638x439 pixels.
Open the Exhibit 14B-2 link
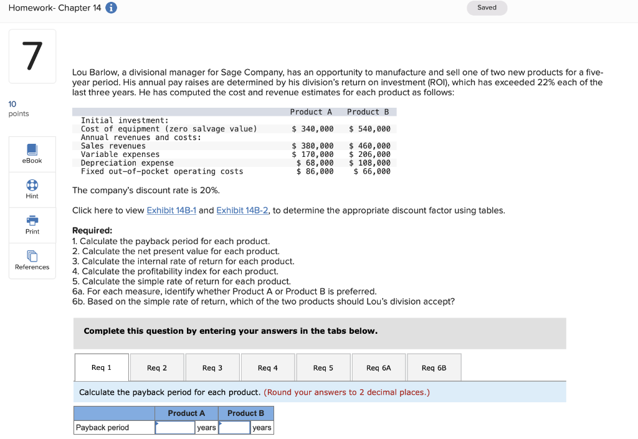pyautogui.click(x=242, y=210)
